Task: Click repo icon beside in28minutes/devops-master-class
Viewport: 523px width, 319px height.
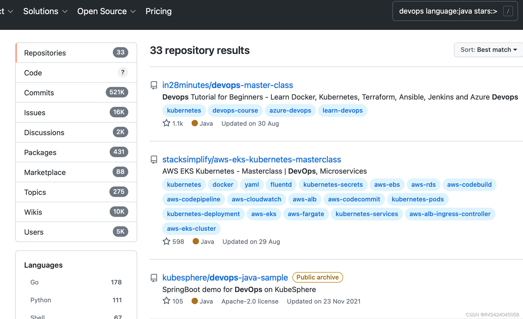Action: (154, 85)
